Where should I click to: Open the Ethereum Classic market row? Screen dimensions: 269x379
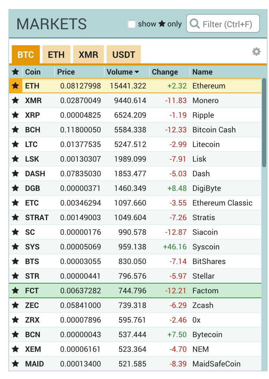[139, 203]
